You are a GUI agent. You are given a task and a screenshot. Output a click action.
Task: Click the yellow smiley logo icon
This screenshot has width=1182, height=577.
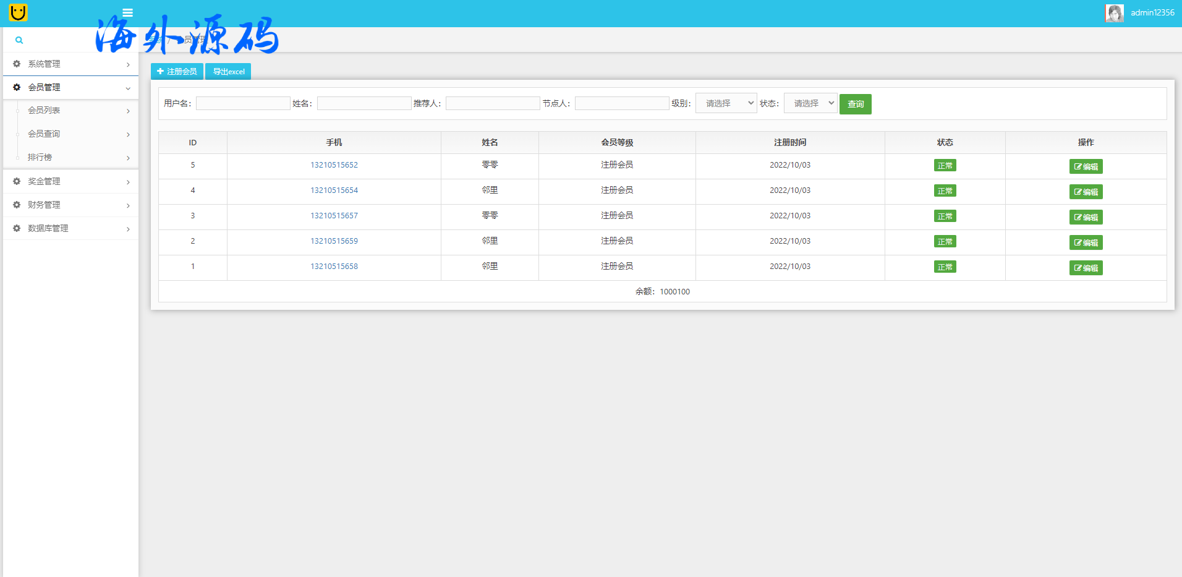18,12
